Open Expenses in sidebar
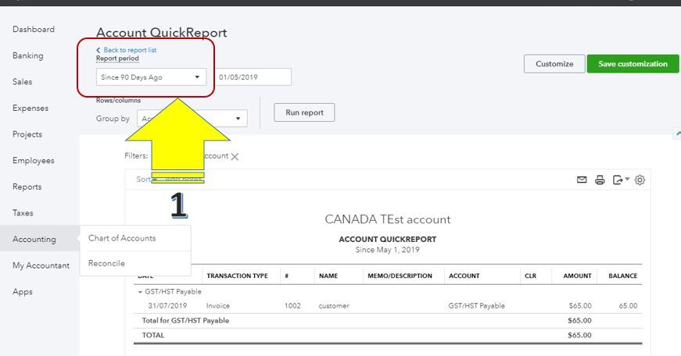 pos(30,108)
